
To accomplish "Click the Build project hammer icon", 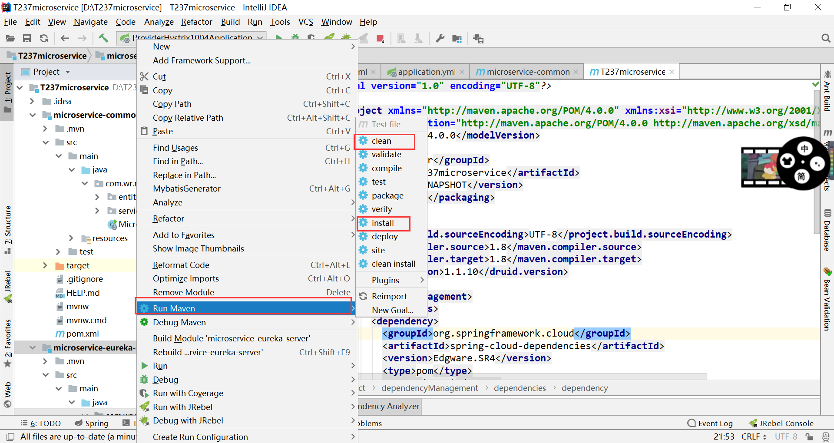I will point(103,38).
